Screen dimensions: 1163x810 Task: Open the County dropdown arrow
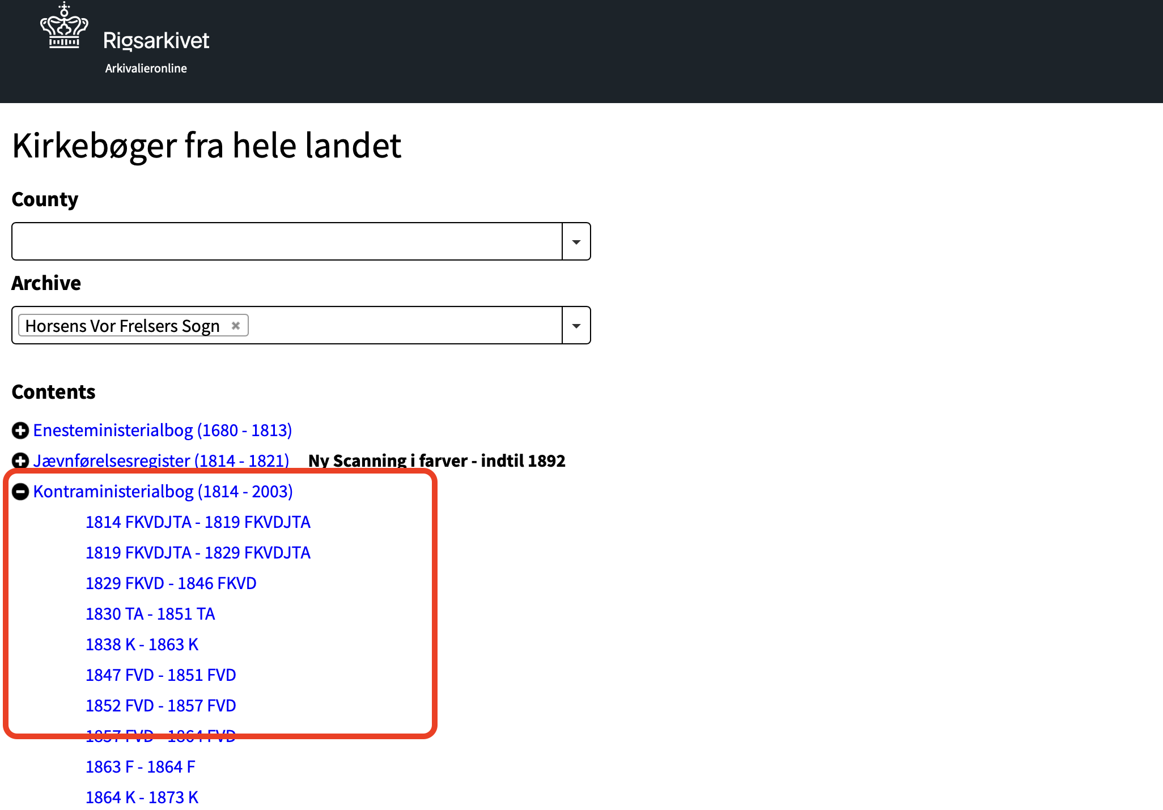click(x=576, y=241)
